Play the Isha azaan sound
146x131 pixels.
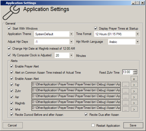(134, 109)
